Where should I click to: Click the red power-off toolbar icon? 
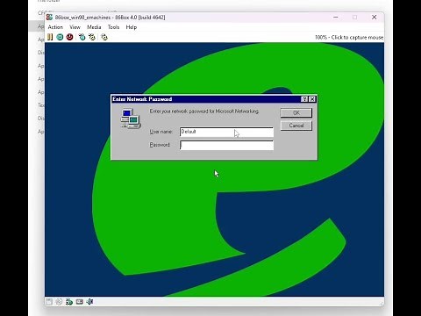click(x=69, y=37)
